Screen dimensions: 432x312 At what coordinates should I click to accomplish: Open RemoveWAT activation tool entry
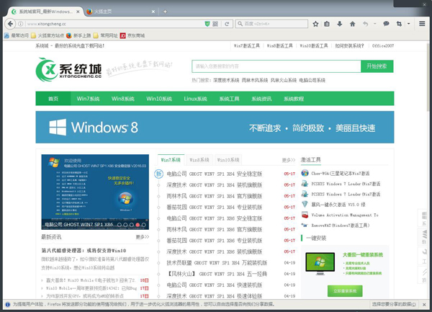341,226
